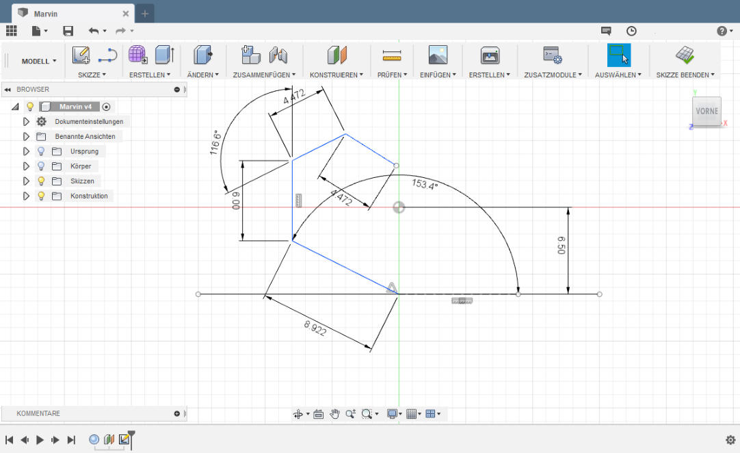Open the AUSWÄHLEN dropdown menu

click(618, 75)
